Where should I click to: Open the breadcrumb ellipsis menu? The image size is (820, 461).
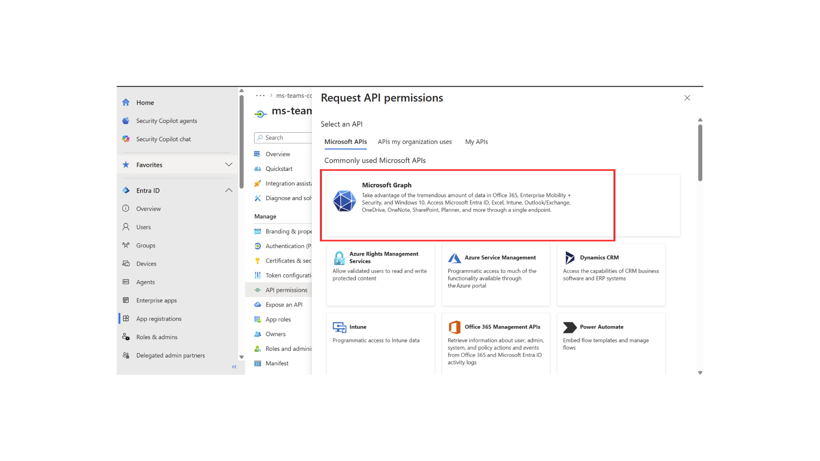click(x=260, y=96)
